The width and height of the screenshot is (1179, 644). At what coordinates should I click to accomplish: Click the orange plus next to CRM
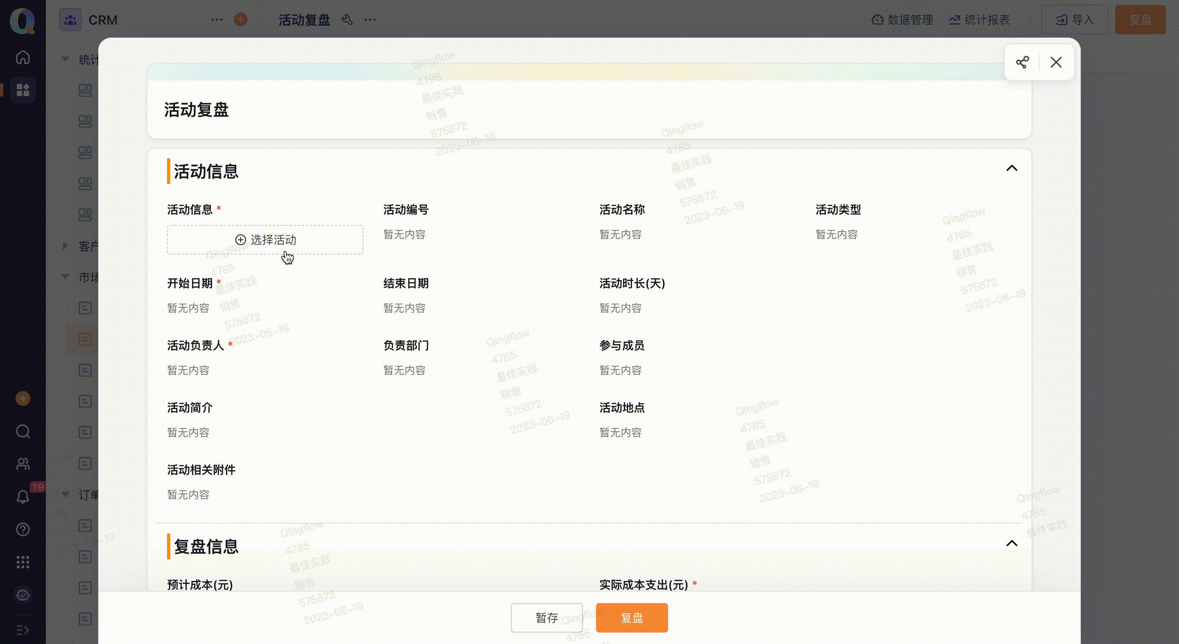click(241, 20)
